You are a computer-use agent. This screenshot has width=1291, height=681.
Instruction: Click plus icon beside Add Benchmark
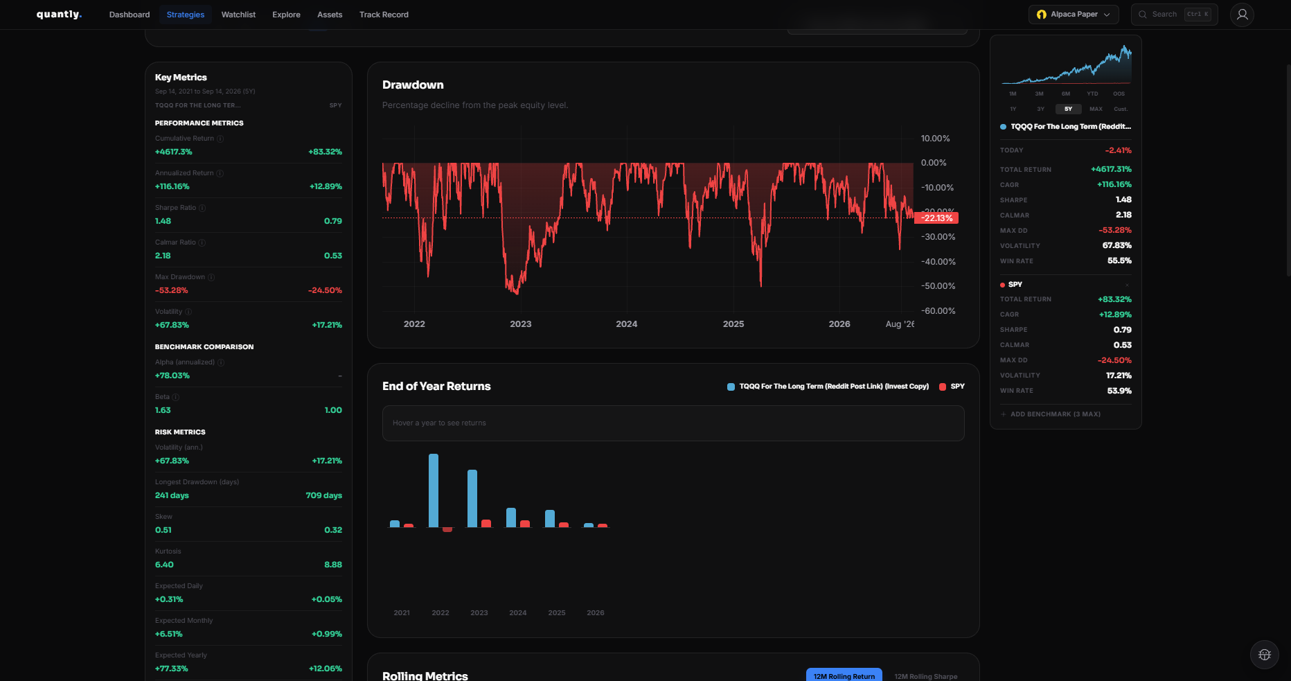click(1004, 414)
